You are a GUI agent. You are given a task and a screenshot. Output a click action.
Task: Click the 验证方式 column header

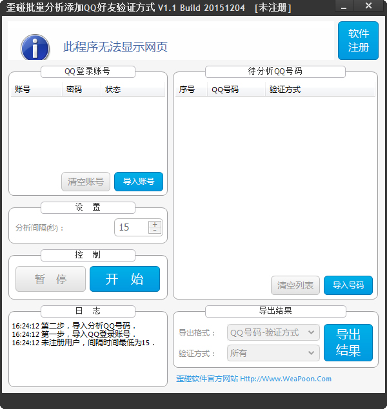(x=284, y=90)
